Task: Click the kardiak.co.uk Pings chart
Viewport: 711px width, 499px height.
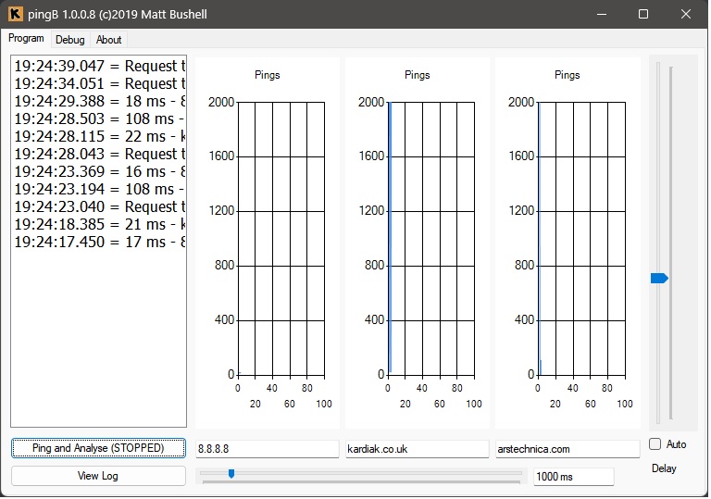Action: click(418, 243)
